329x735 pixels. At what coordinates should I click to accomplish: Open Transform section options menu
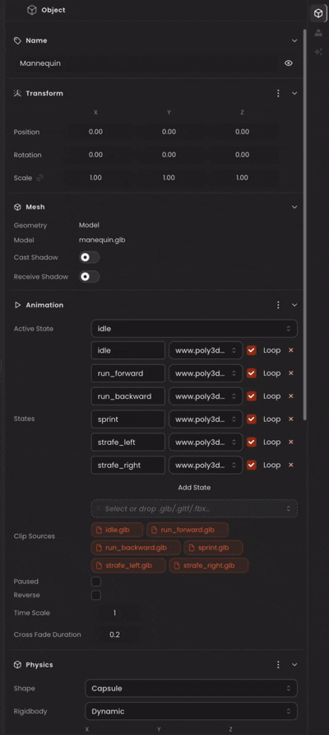(278, 93)
